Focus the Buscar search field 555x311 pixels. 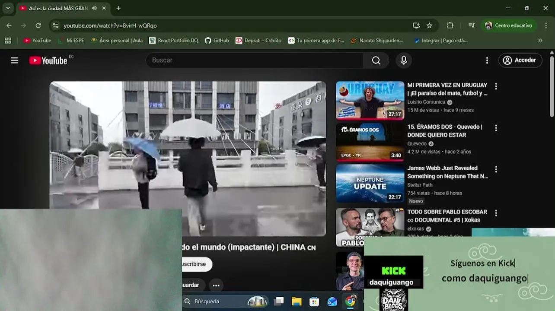pyautogui.click(x=255, y=60)
